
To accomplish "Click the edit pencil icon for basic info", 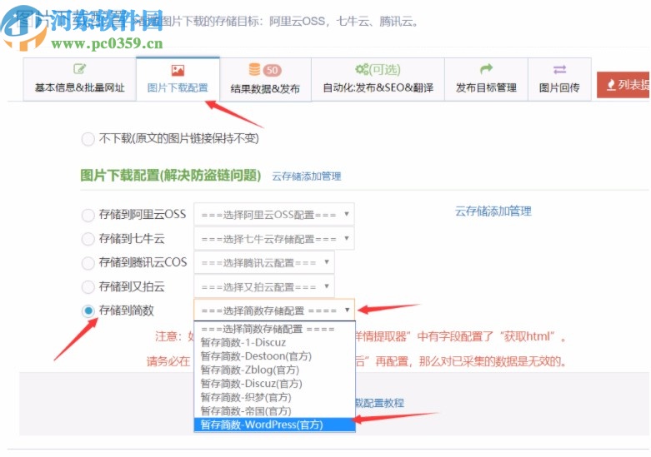I will [79, 68].
